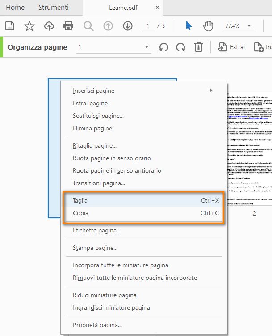Screen dimensions: 272x336
Task: Choose Rimuovi tutte le miniature pagina incorporate
Action: [144, 278]
